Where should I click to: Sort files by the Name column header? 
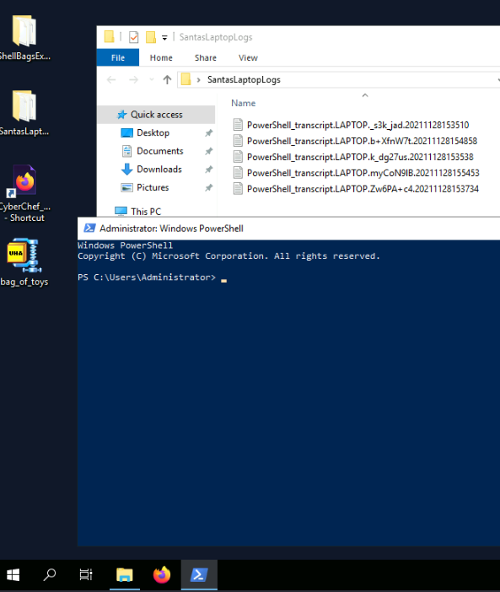tap(243, 103)
